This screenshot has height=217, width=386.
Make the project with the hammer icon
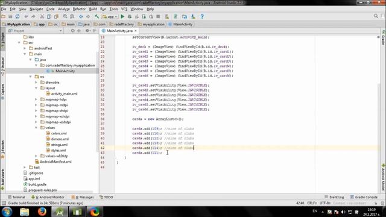click(96, 16)
